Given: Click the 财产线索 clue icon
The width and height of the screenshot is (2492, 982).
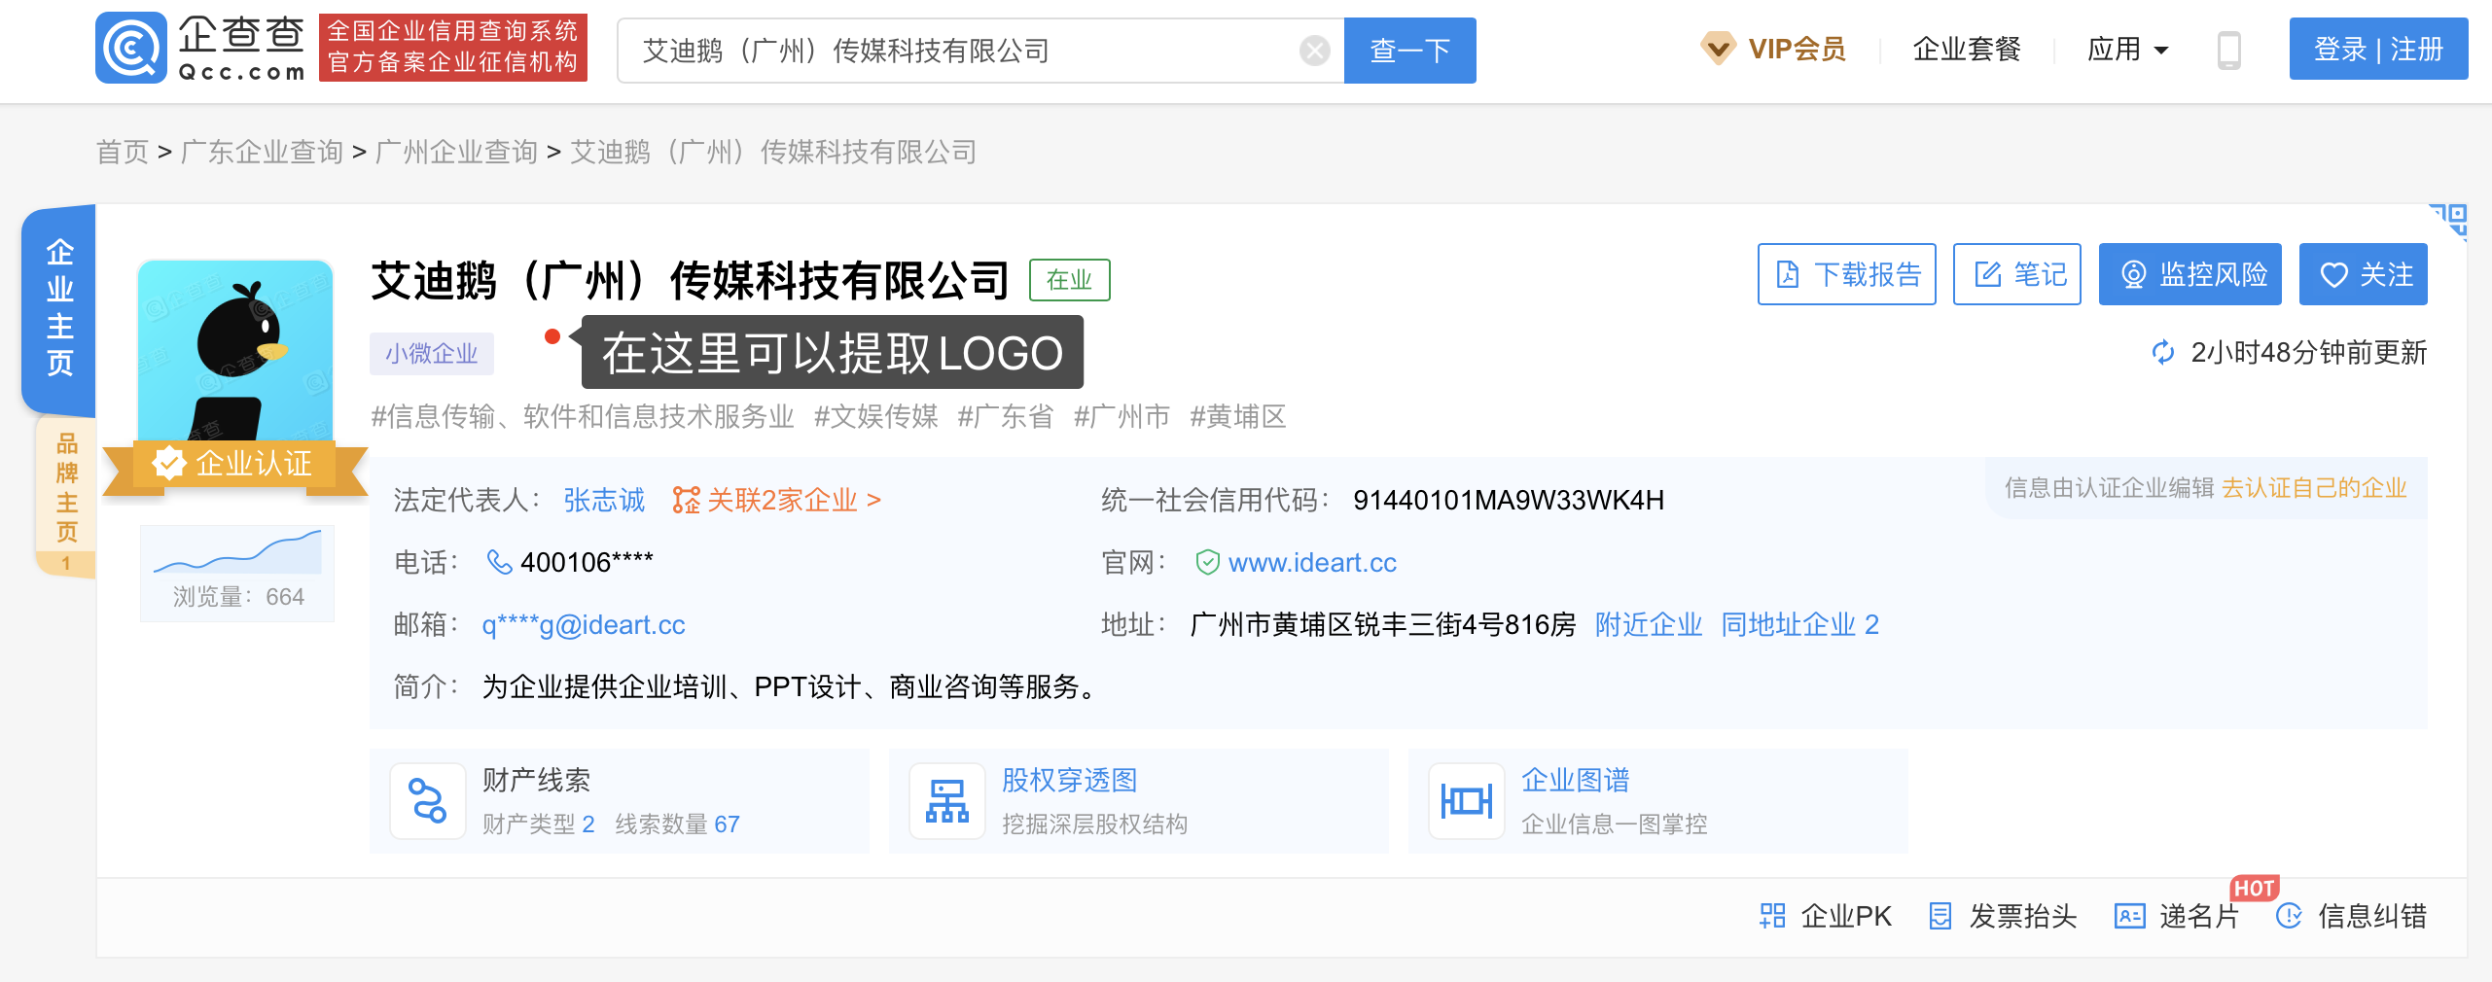Looking at the screenshot, I should click(x=428, y=801).
